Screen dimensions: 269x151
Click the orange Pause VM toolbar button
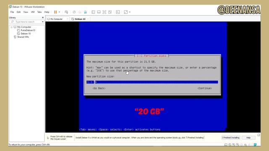(55, 12)
